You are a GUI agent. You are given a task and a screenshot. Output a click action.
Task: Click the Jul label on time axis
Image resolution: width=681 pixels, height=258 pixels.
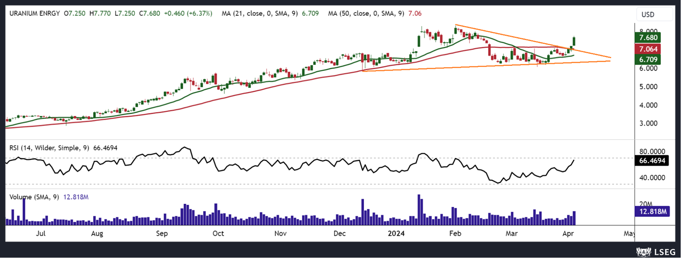(x=40, y=233)
